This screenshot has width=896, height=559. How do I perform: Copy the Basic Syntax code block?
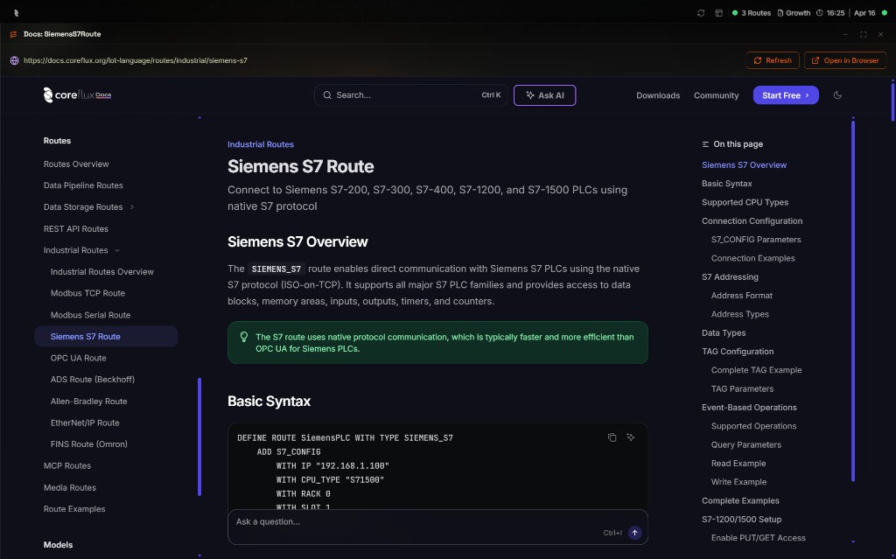(612, 437)
